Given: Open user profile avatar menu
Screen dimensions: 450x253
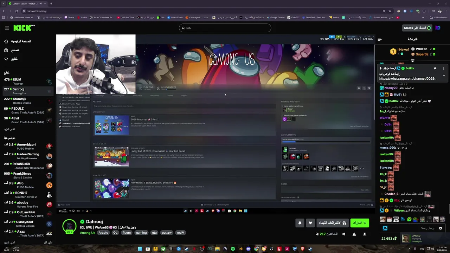Looking at the screenshot, I should click(438, 28).
